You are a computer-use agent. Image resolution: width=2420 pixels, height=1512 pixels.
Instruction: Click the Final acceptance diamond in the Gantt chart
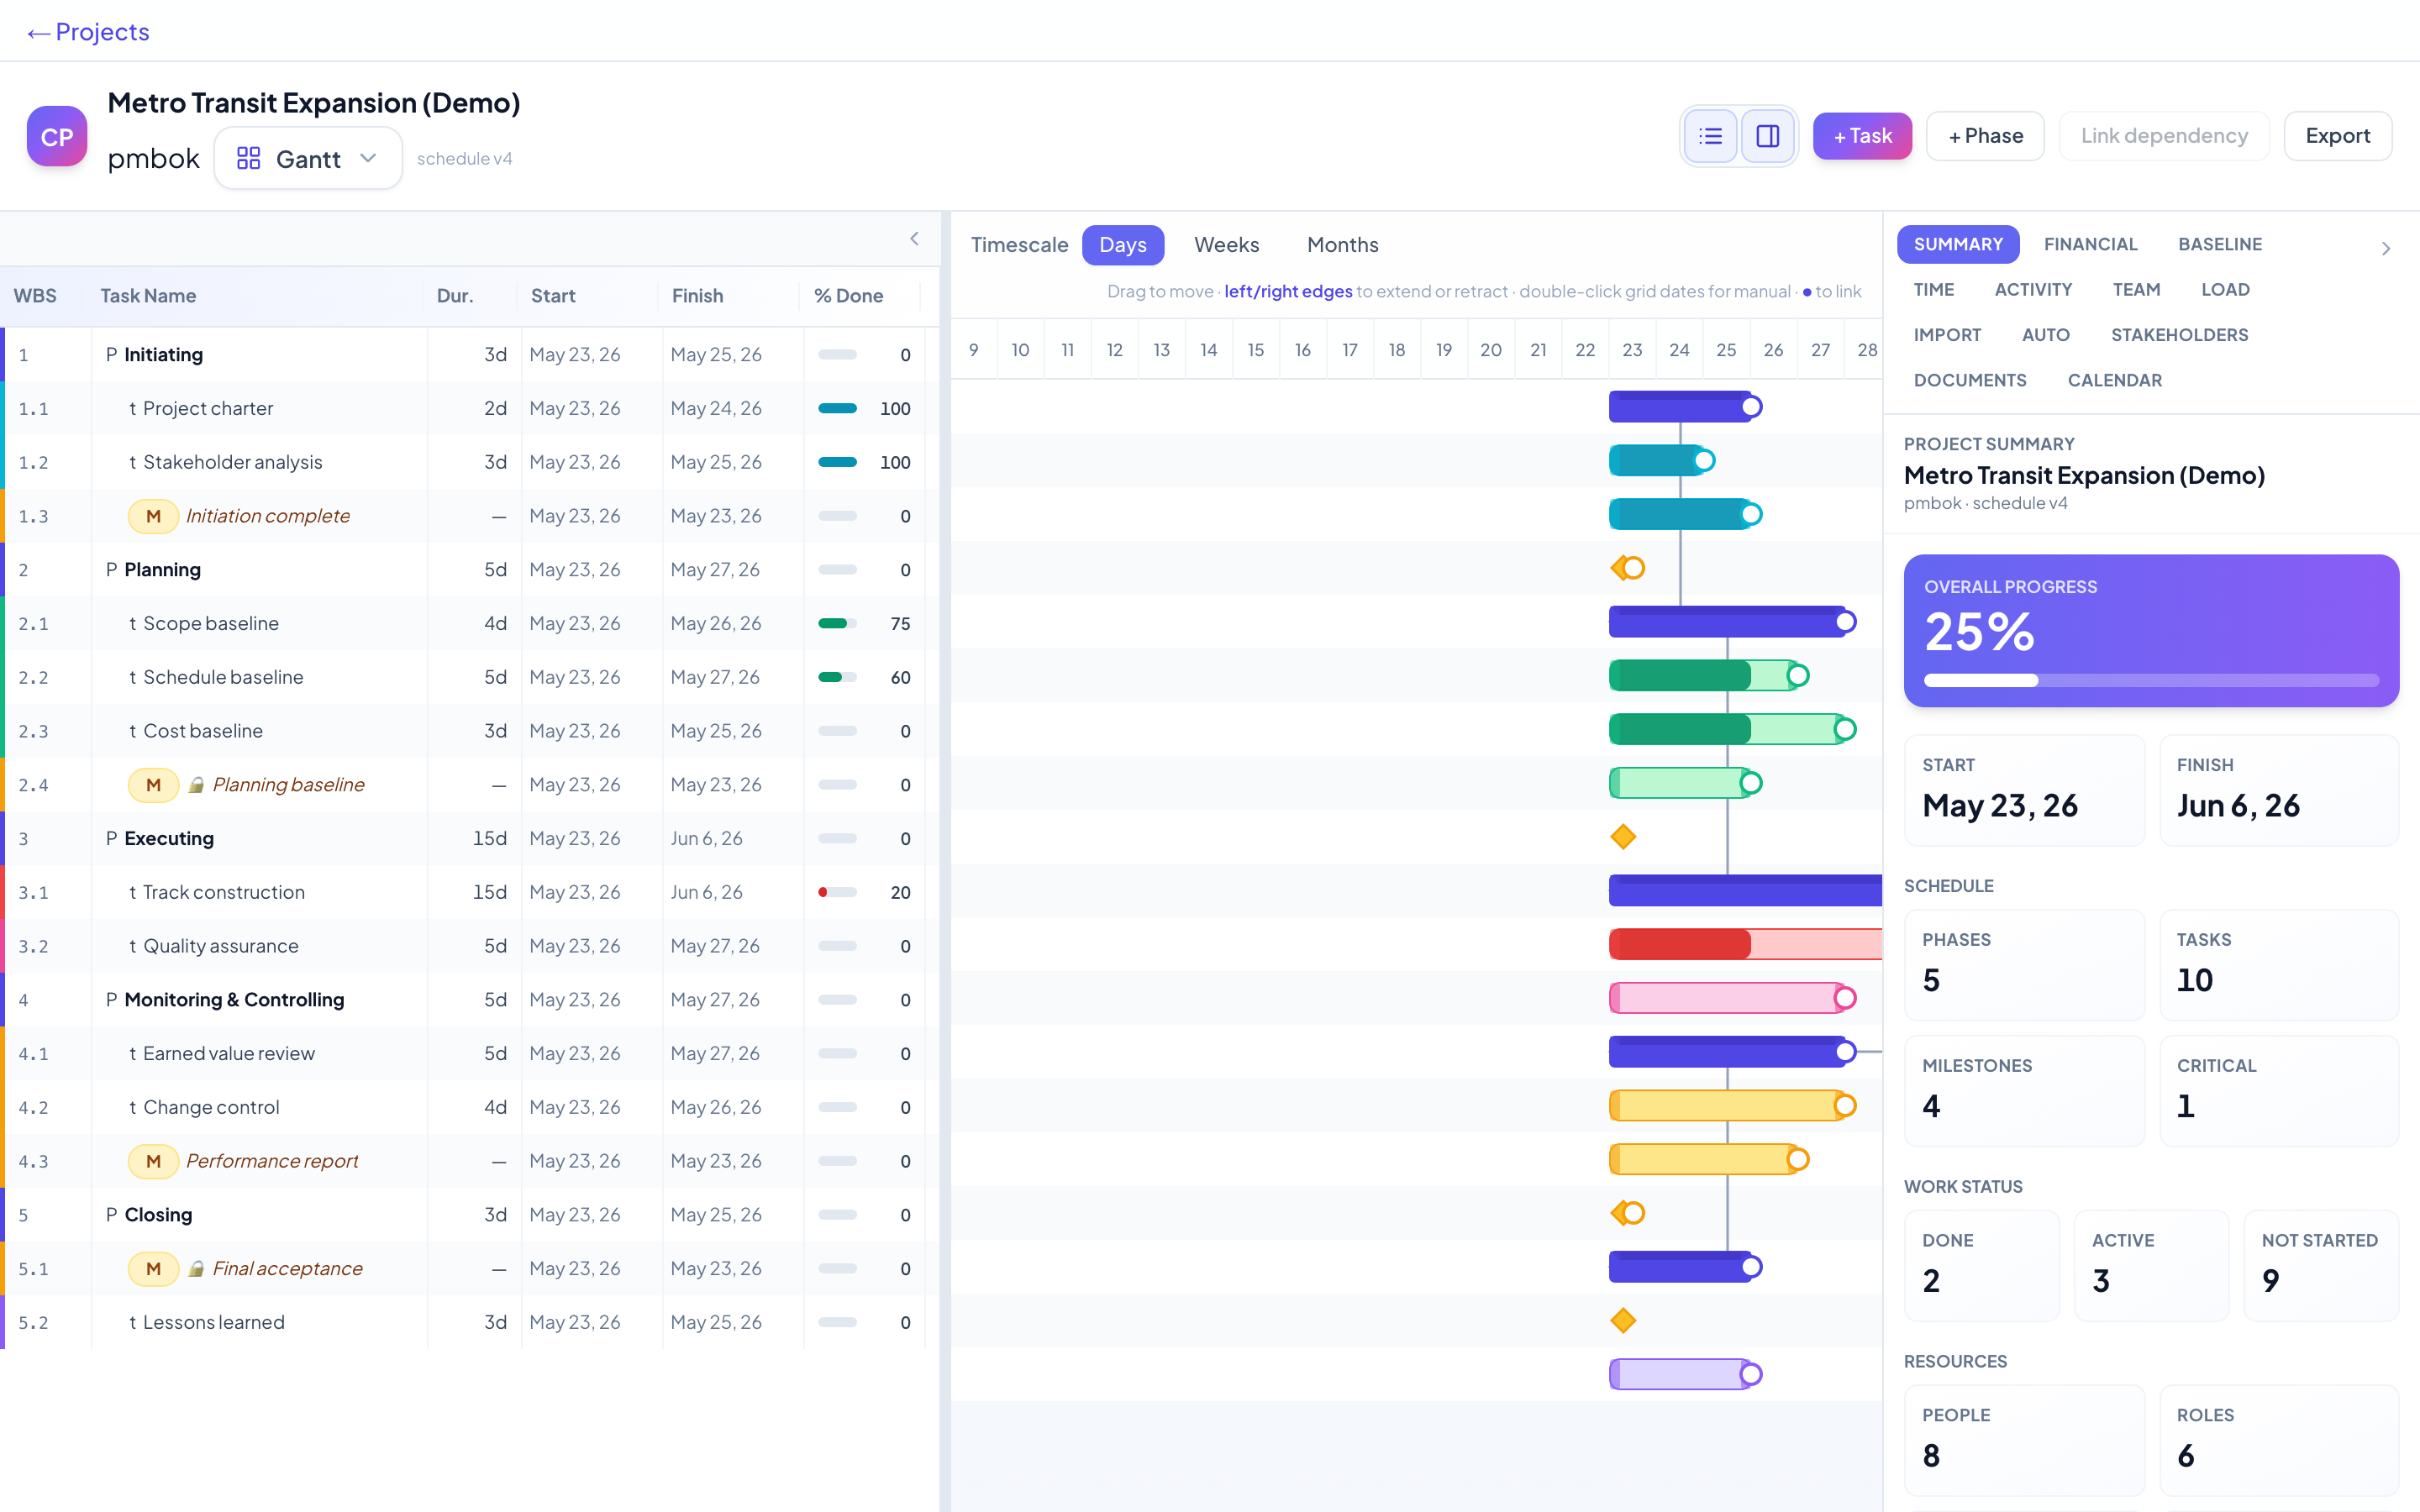tap(1623, 1321)
